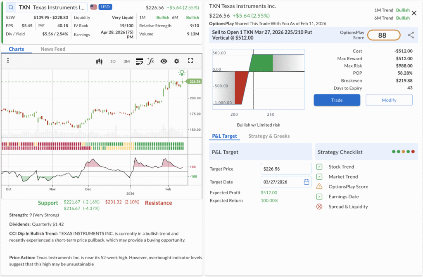Share the trade using the share icon
Screen dimensions: 423x277
pyautogui.click(x=411, y=35)
